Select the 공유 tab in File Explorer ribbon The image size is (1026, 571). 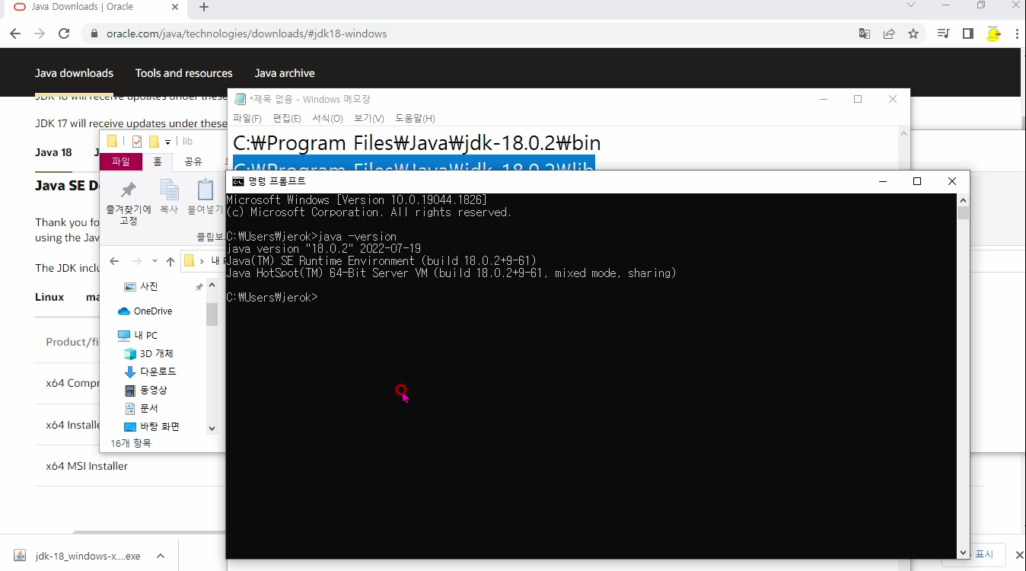(193, 161)
